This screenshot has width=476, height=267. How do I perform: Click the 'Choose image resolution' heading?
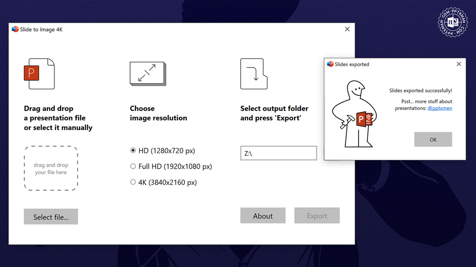click(159, 113)
